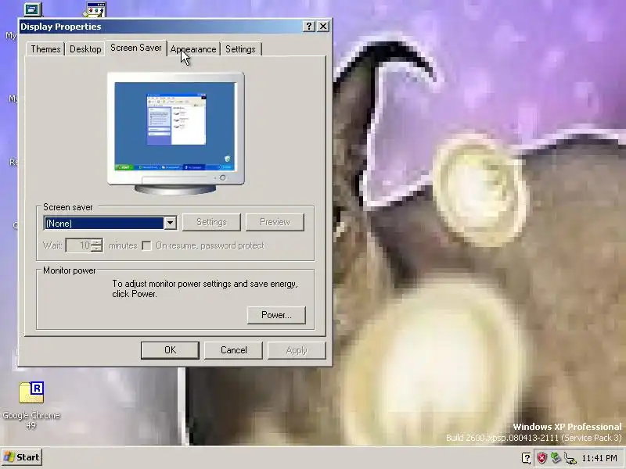Toggle On resume, password protect checkbox

tap(146, 245)
